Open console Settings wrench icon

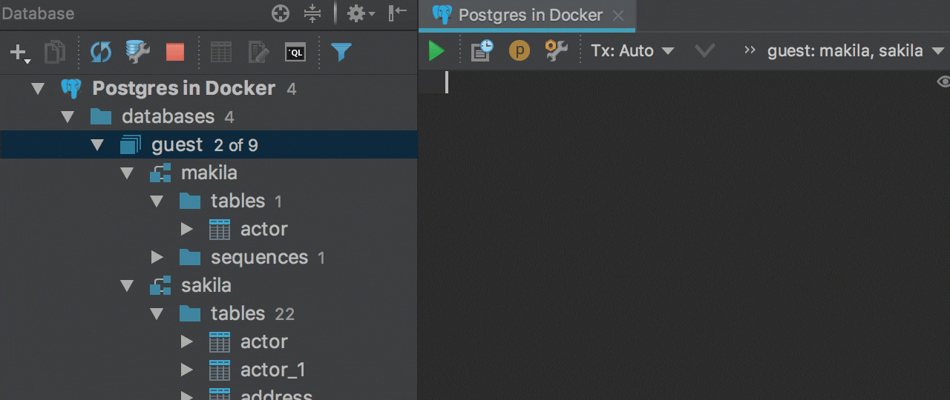(557, 51)
